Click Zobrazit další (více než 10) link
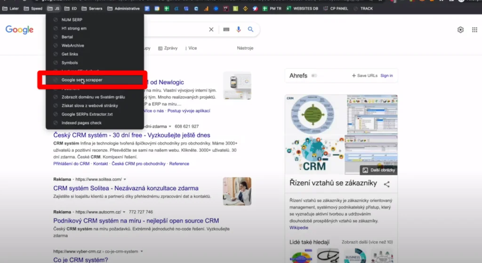Screen dimensions: 482x263 pyautogui.click(x=367, y=242)
